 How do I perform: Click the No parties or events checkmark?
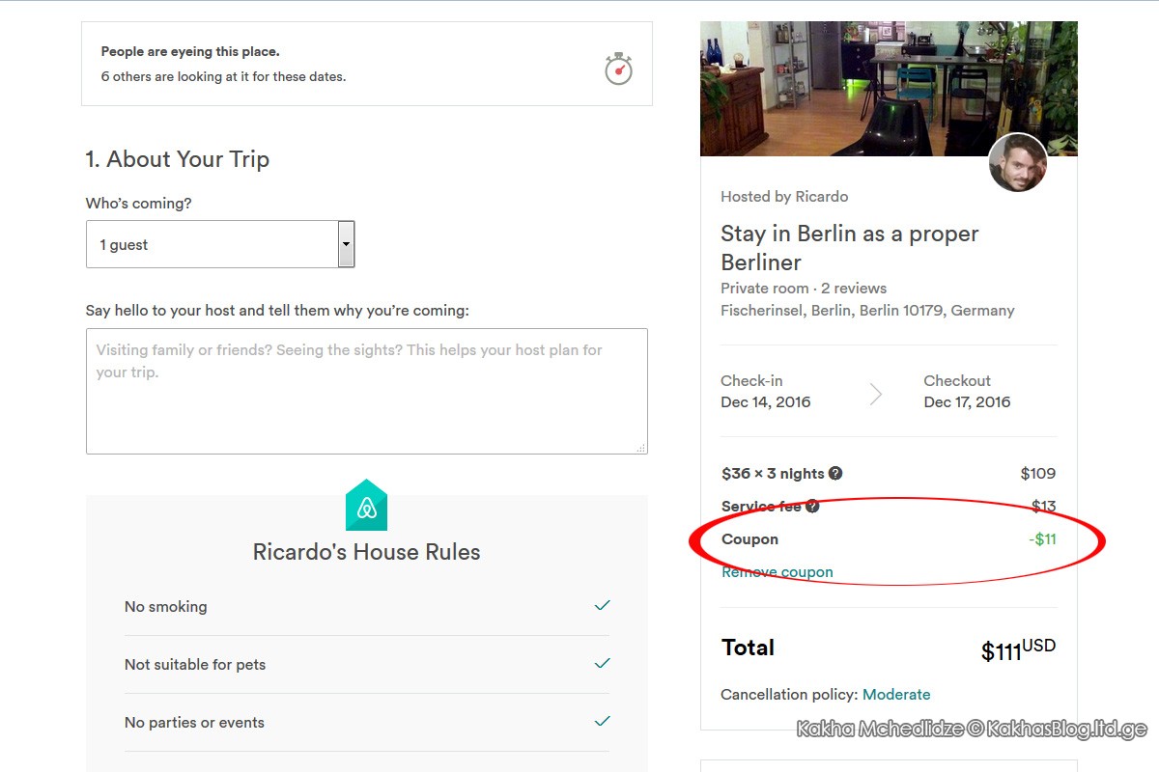click(x=602, y=722)
